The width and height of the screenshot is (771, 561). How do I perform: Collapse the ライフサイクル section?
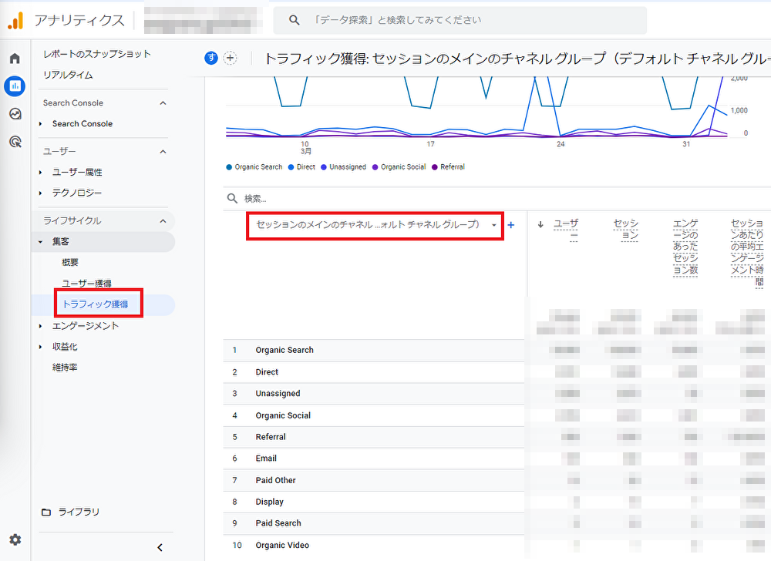(163, 221)
